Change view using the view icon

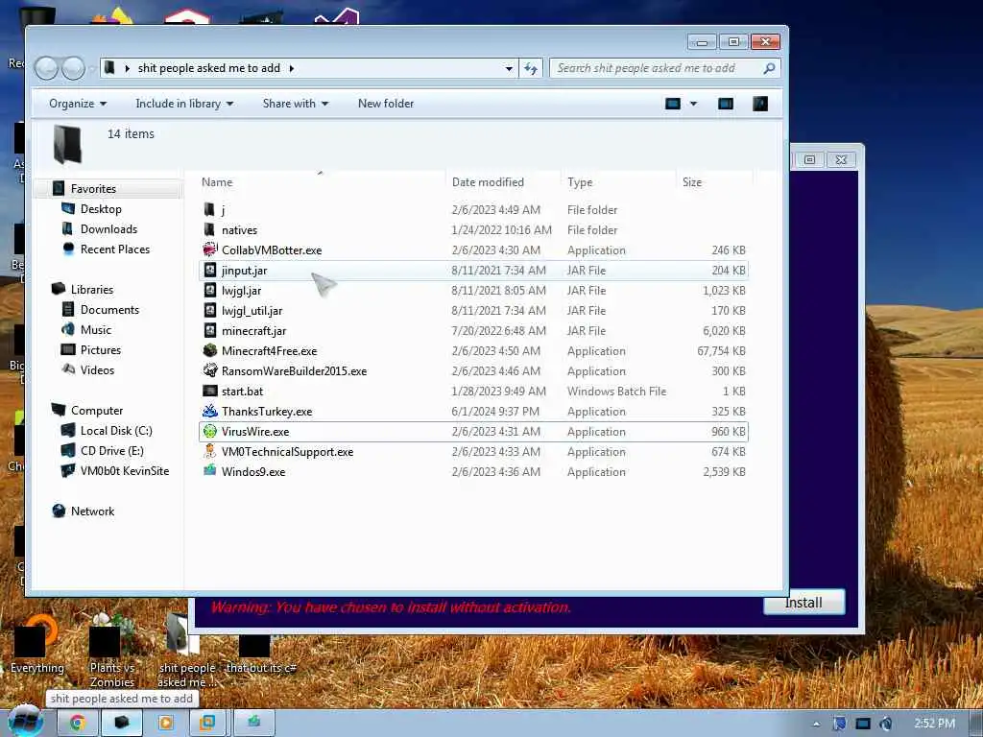[673, 104]
